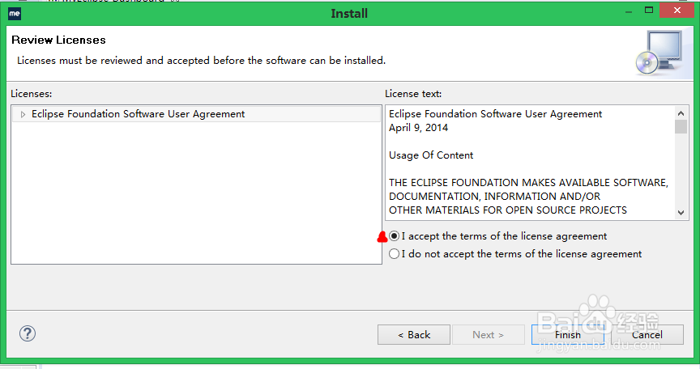The height and width of the screenshot is (369, 700).
Task: Choose 'I do not accept the terms' option
Action: (x=395, y=254)
